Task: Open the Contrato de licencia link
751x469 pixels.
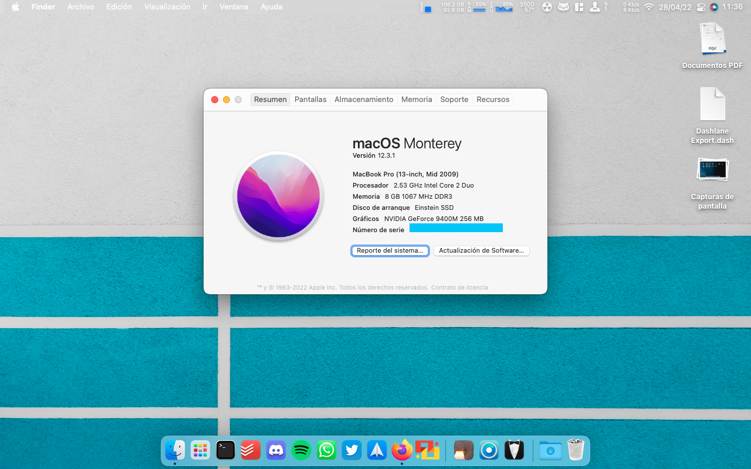Action: click(459, 288)
